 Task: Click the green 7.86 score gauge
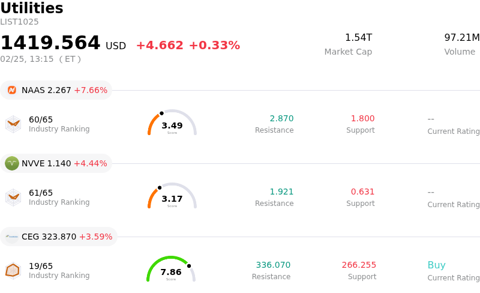pyautogui.click(x=171, y=270)
